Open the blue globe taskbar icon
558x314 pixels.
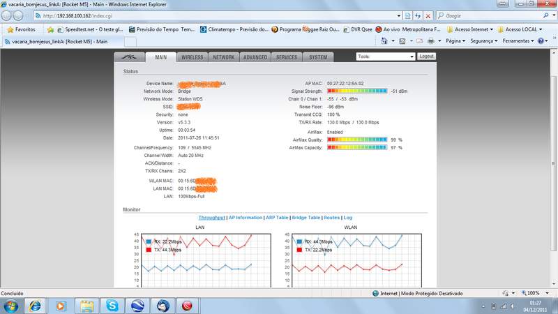pyautogui.click(x=137, y=306)
